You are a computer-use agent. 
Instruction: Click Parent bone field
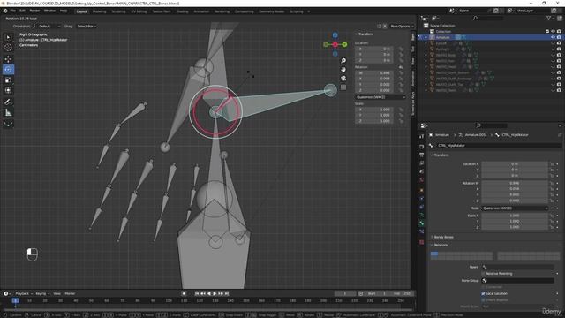[x=518, y=267]
